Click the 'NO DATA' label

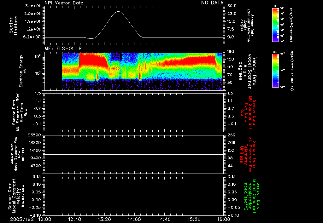click(x=212, y=3)
